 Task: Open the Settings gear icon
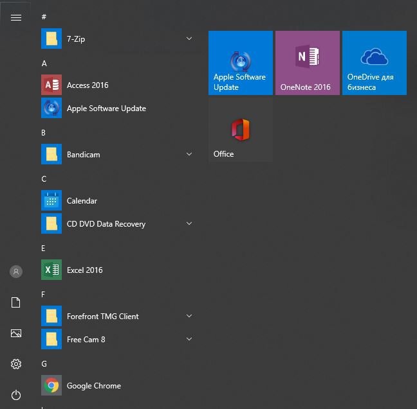pos(16,364)
